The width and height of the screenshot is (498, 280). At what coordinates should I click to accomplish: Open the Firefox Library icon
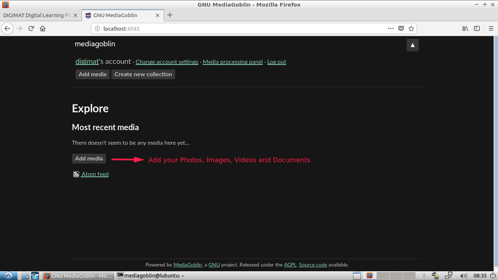(465, 29)
